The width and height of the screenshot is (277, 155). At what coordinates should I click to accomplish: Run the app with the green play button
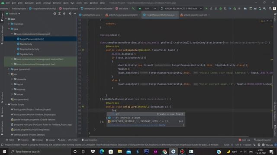pyautogui.click(x=206, y=9)
